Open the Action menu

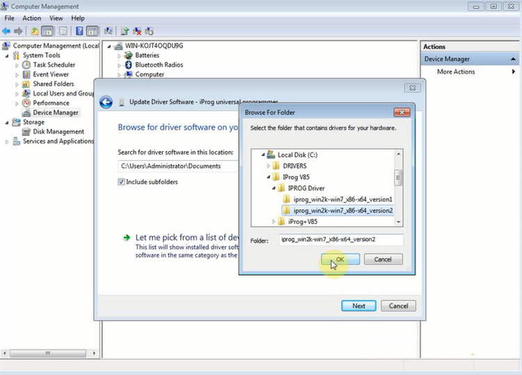[x=31, y=18]
